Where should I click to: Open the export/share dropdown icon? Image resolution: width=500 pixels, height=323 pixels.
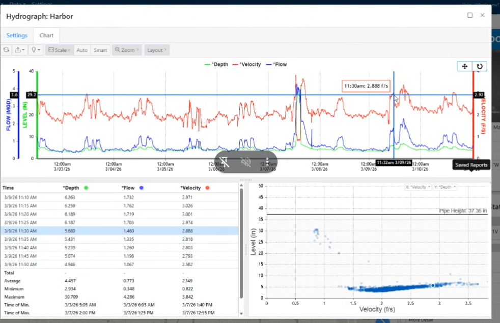point(20,50)
